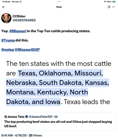Image resolution: width=118 pixels, height=139 pixels.
Task: Open the #moleg hashtag
Action: click(7, 49)
